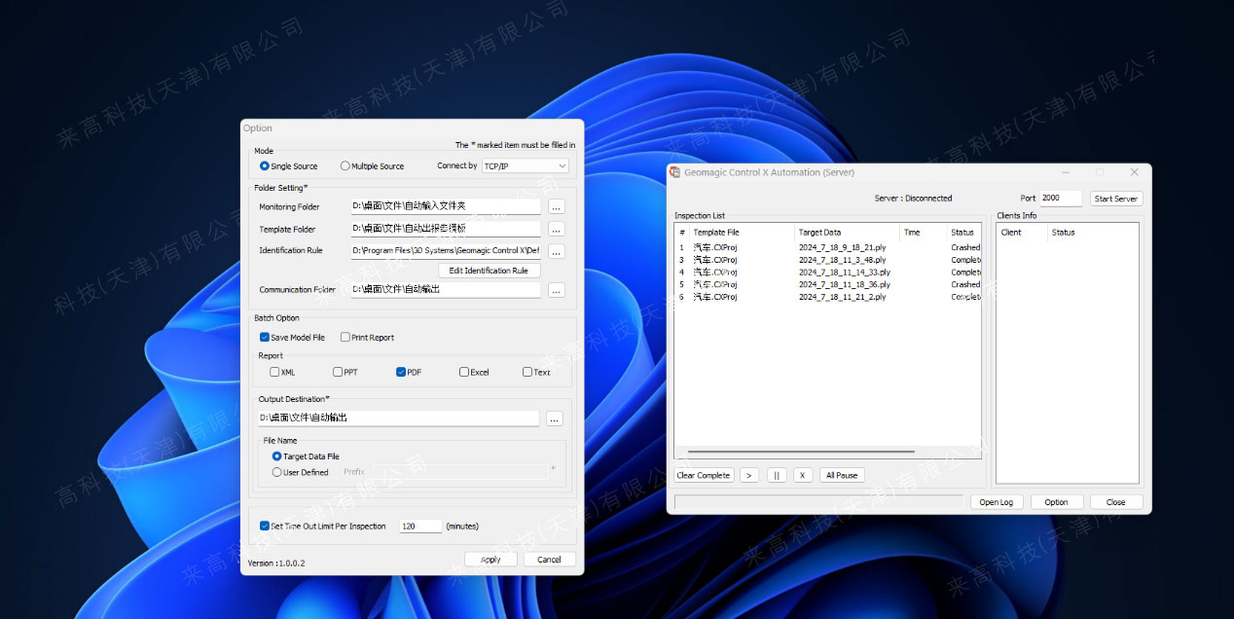The image size is (1234, 619).
Task: Click the Client column header in Clients Info
Action: coord(1023,233)
